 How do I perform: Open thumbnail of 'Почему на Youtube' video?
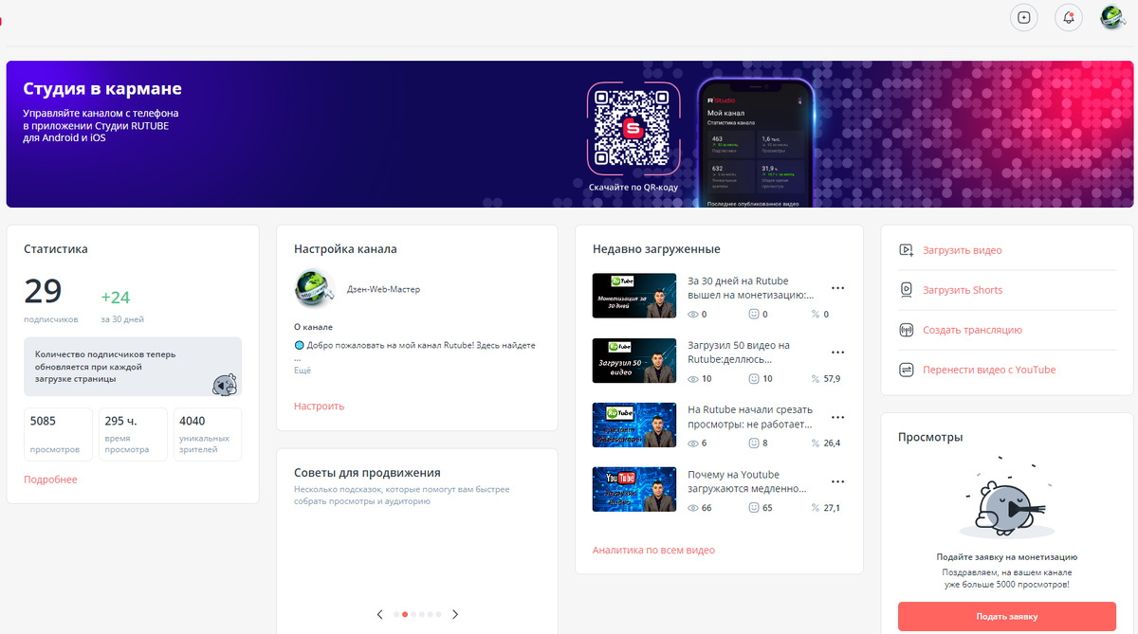pyautogui.click(x=633, y=489)
